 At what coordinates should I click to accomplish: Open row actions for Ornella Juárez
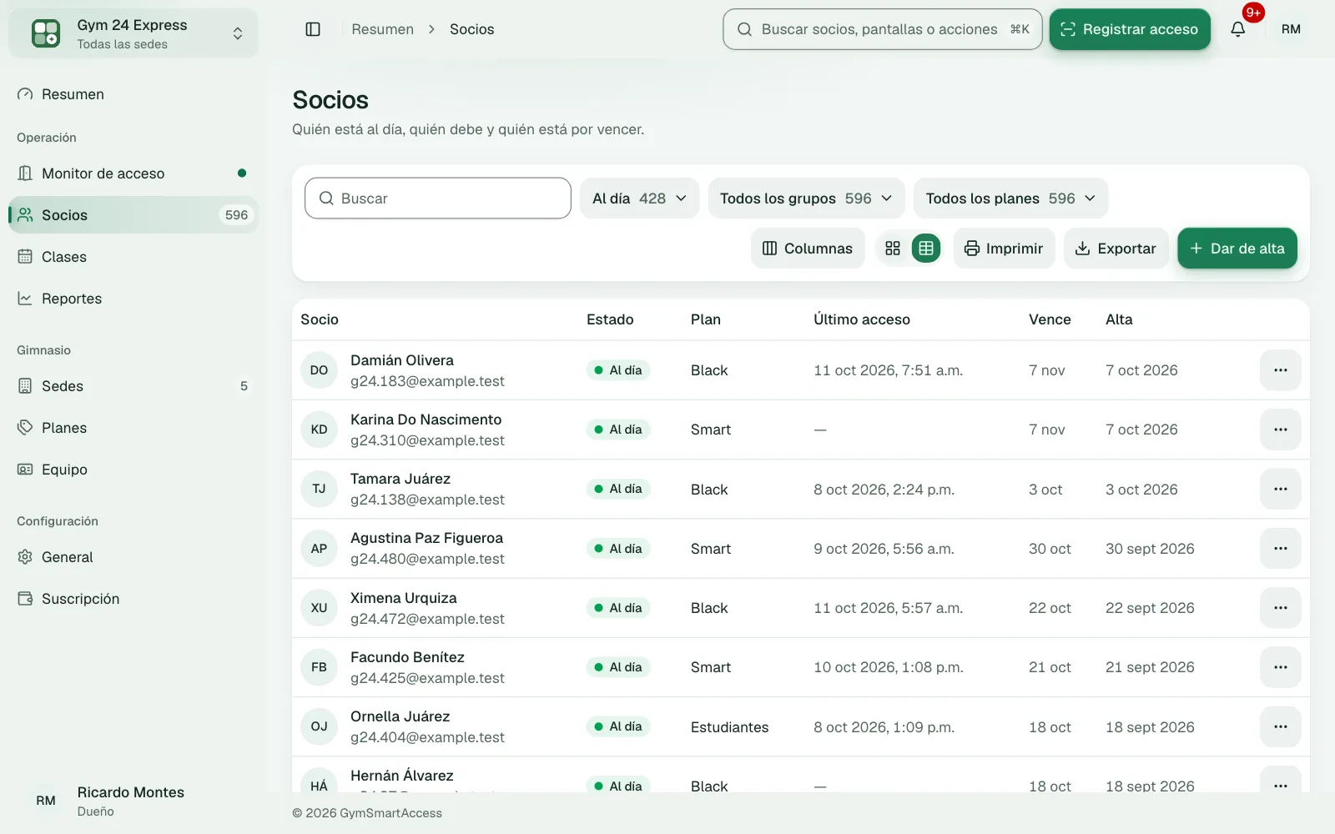click(x=1281, y=727)
